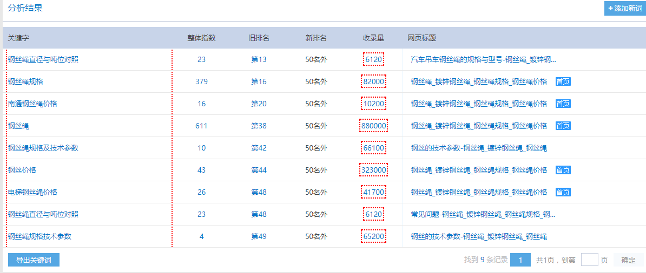646x273 pixels.
Task: Open page title 汽车吊车钢丝绳的规格与型号
Action: point(484,59)
